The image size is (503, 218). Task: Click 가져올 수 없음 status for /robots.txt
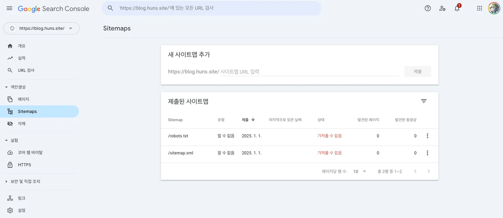329,136
